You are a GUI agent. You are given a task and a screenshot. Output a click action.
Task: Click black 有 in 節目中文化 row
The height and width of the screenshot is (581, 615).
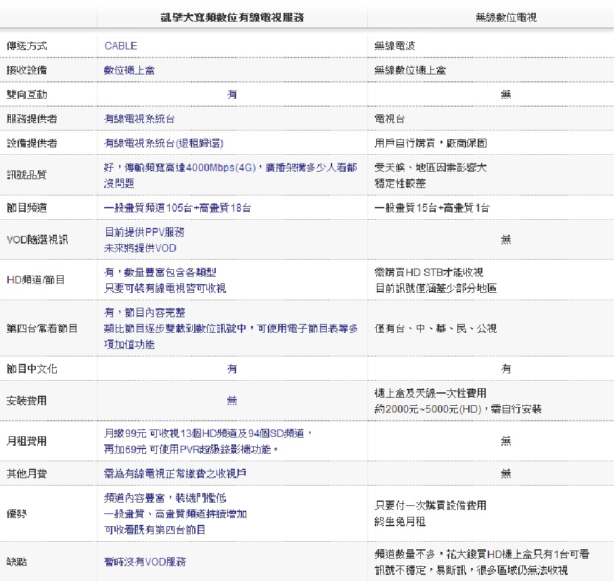[x=506, y=369]
